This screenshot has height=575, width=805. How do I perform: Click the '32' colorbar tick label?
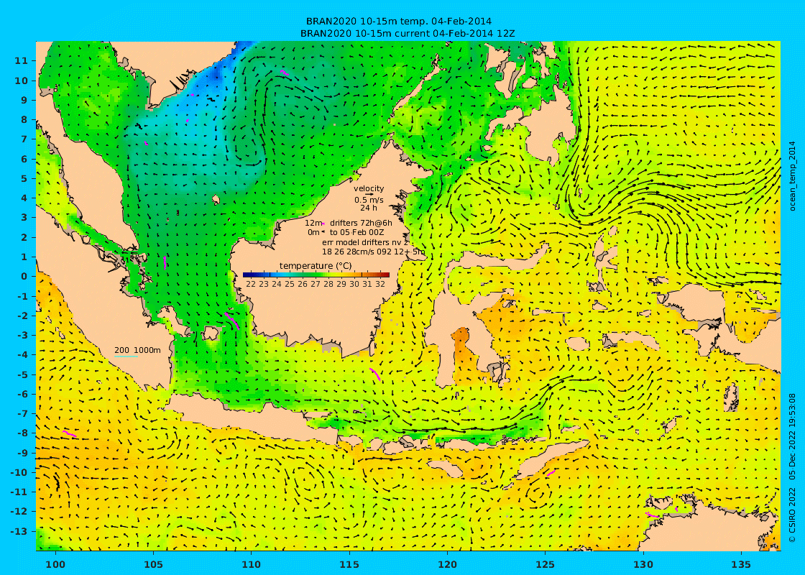(380, 284)
